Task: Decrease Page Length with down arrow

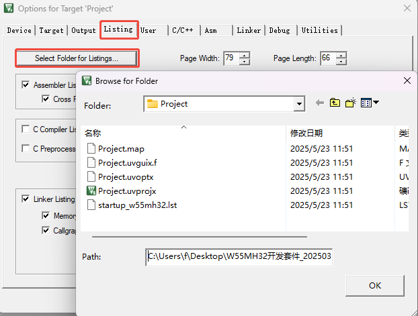Action: pyautogui.click(x=341, y=62)
